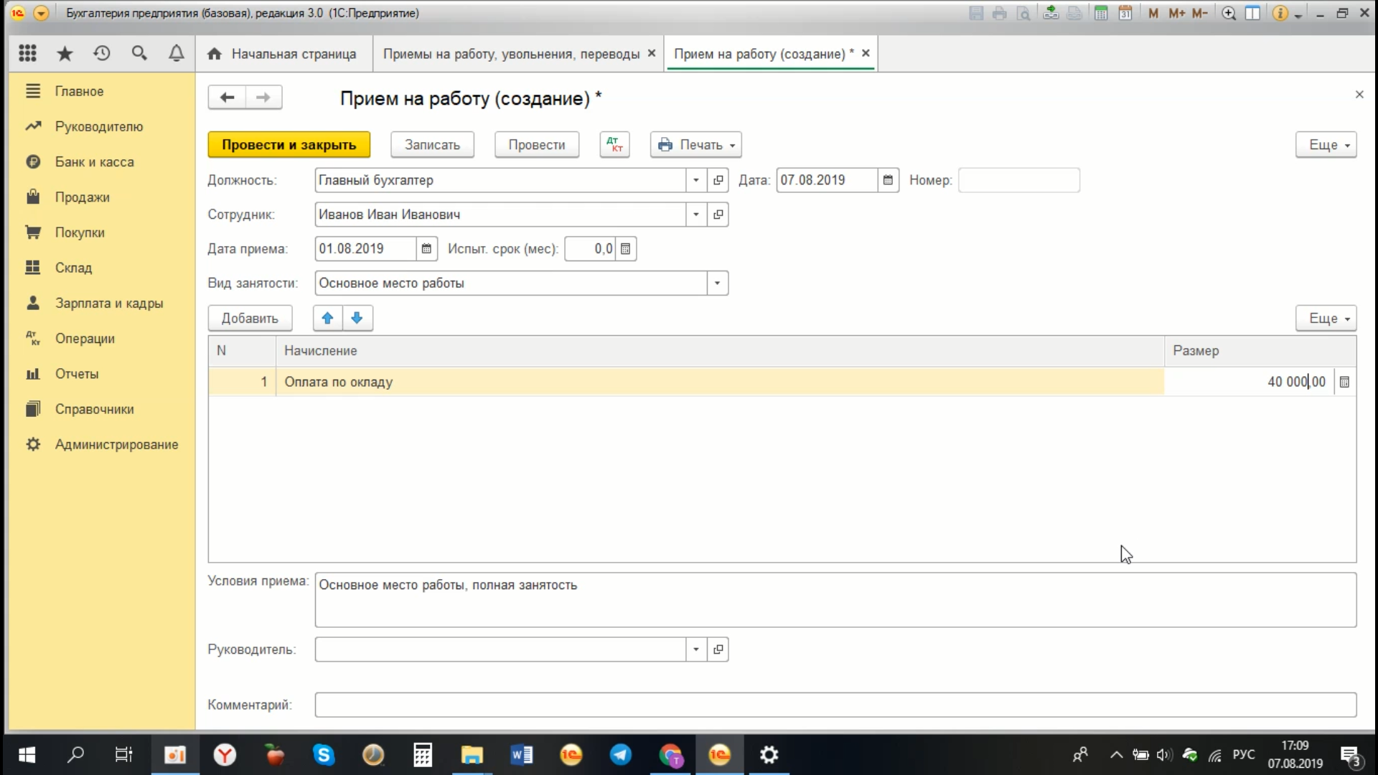The height and width of the screenshot is (775, 1378).
Task: Click the Добавить button
Action: point(250,318)
